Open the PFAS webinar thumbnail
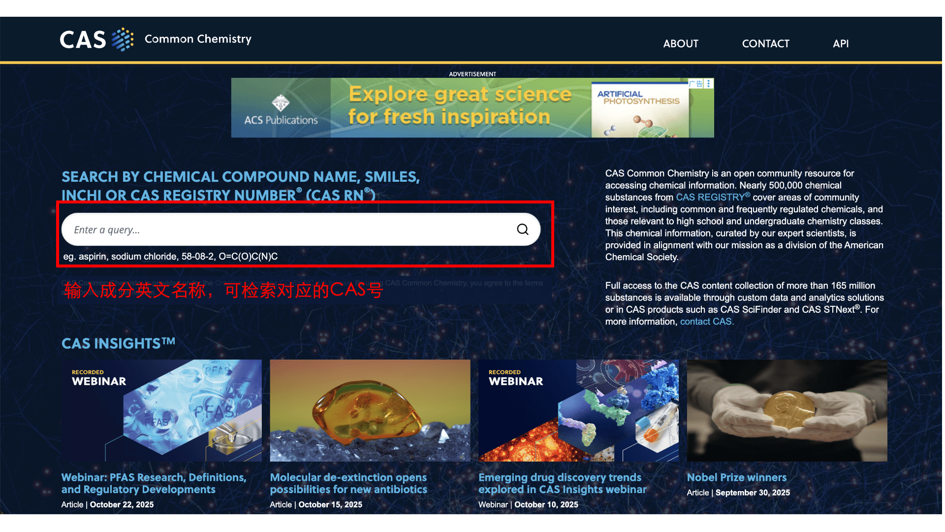Viewport: 945px width, 532px height. pos(161,410)
